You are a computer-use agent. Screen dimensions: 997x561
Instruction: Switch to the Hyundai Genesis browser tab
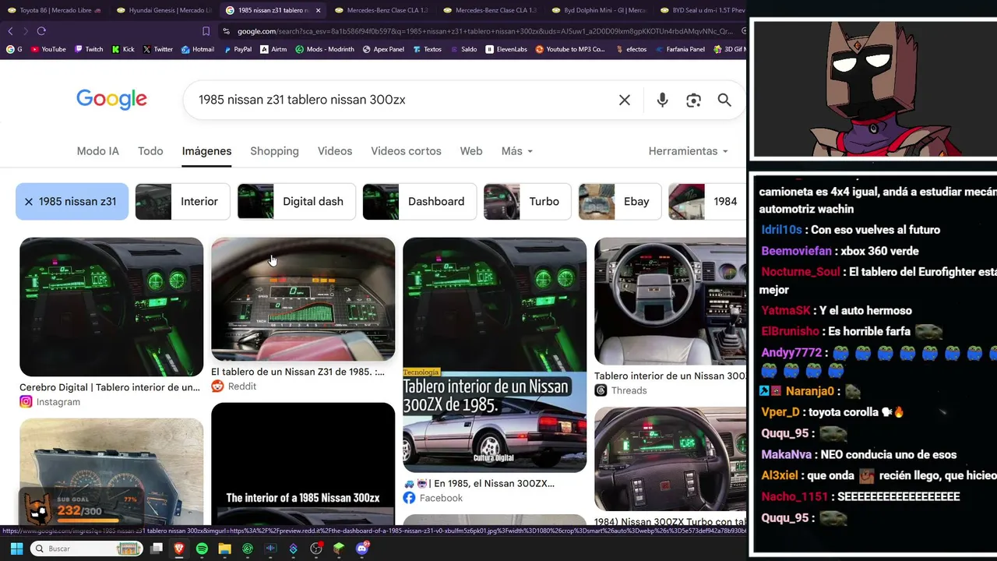point(164,10)
